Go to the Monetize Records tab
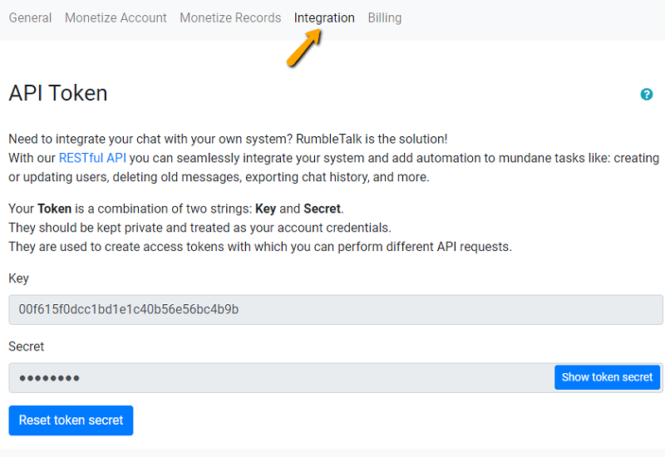 (230, 17)
